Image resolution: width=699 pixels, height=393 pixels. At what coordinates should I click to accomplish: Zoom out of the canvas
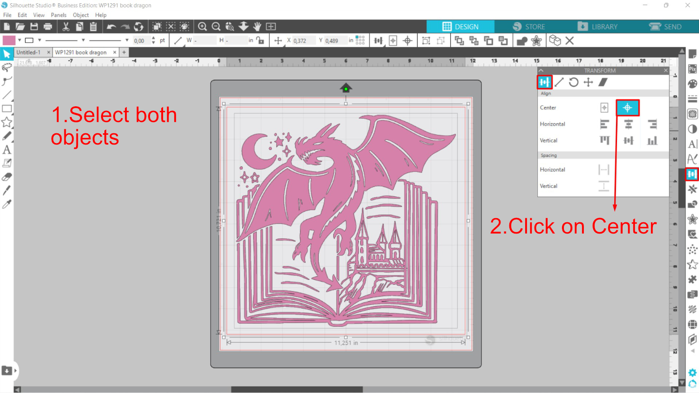[x=216, y=27]
